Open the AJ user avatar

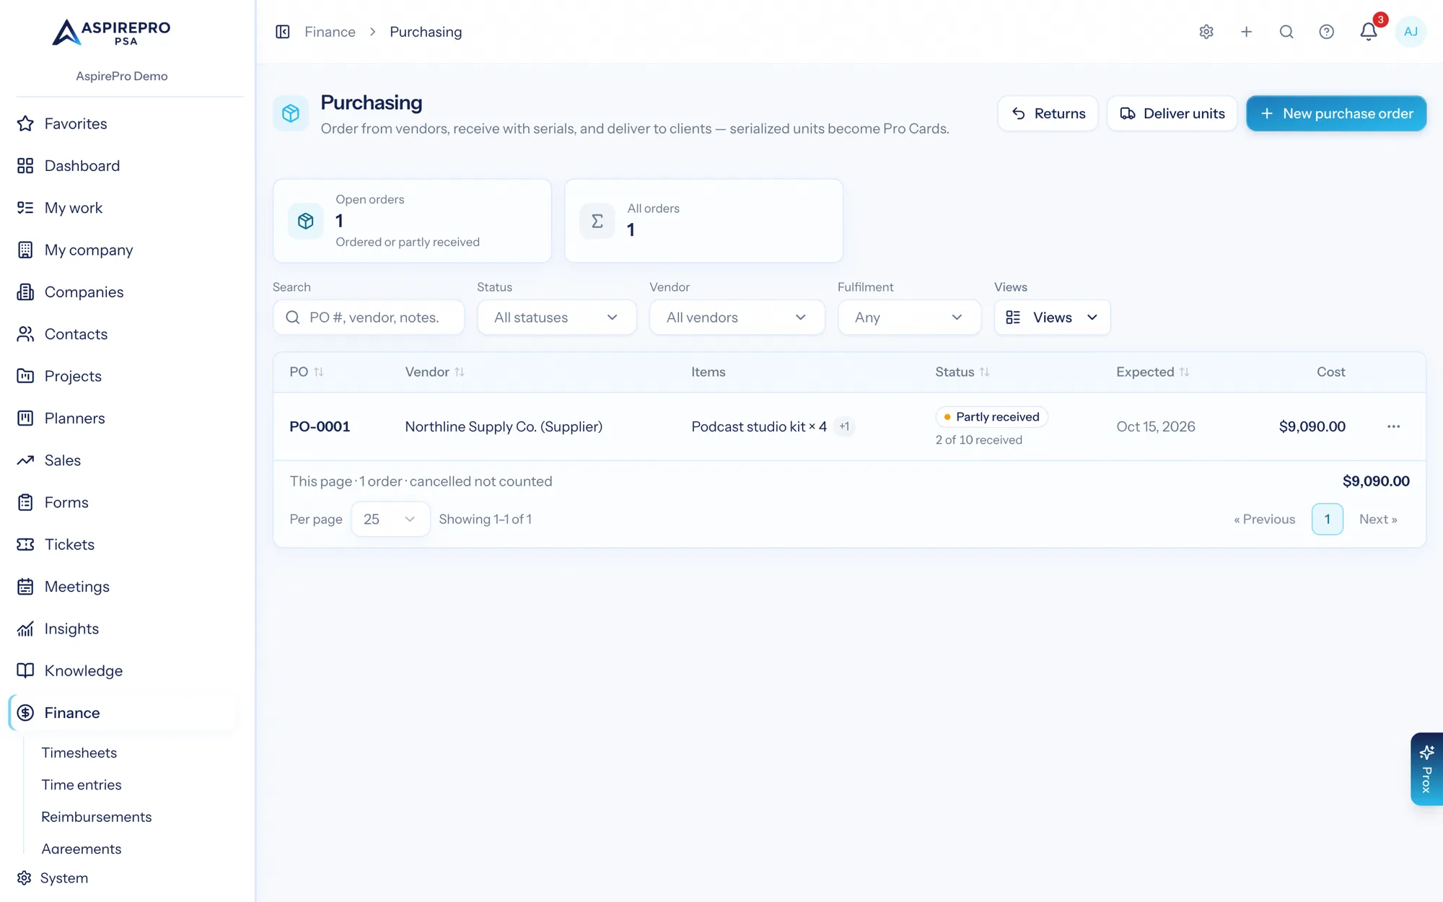(1411, 32)
